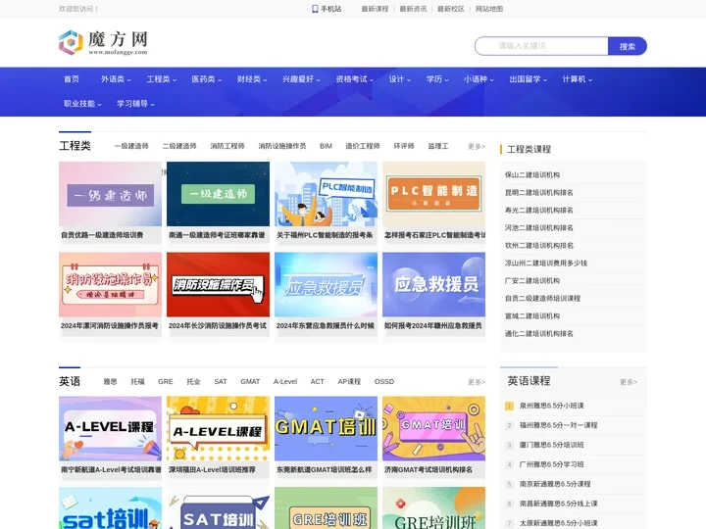Expand the 财经类 navigation dropdown

point(252,79)
